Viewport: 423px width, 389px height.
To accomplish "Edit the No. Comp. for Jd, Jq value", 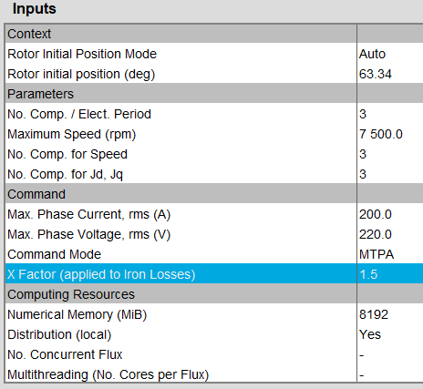I will [x=390, y=174].
